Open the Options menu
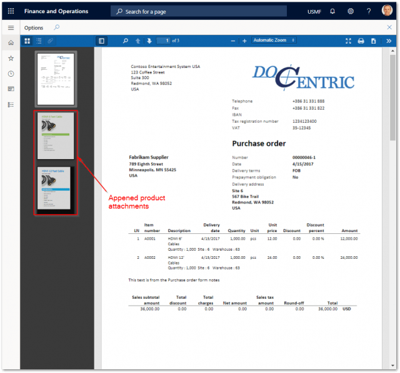The height and width of the screenshot is (373, 400). point(34,27)
